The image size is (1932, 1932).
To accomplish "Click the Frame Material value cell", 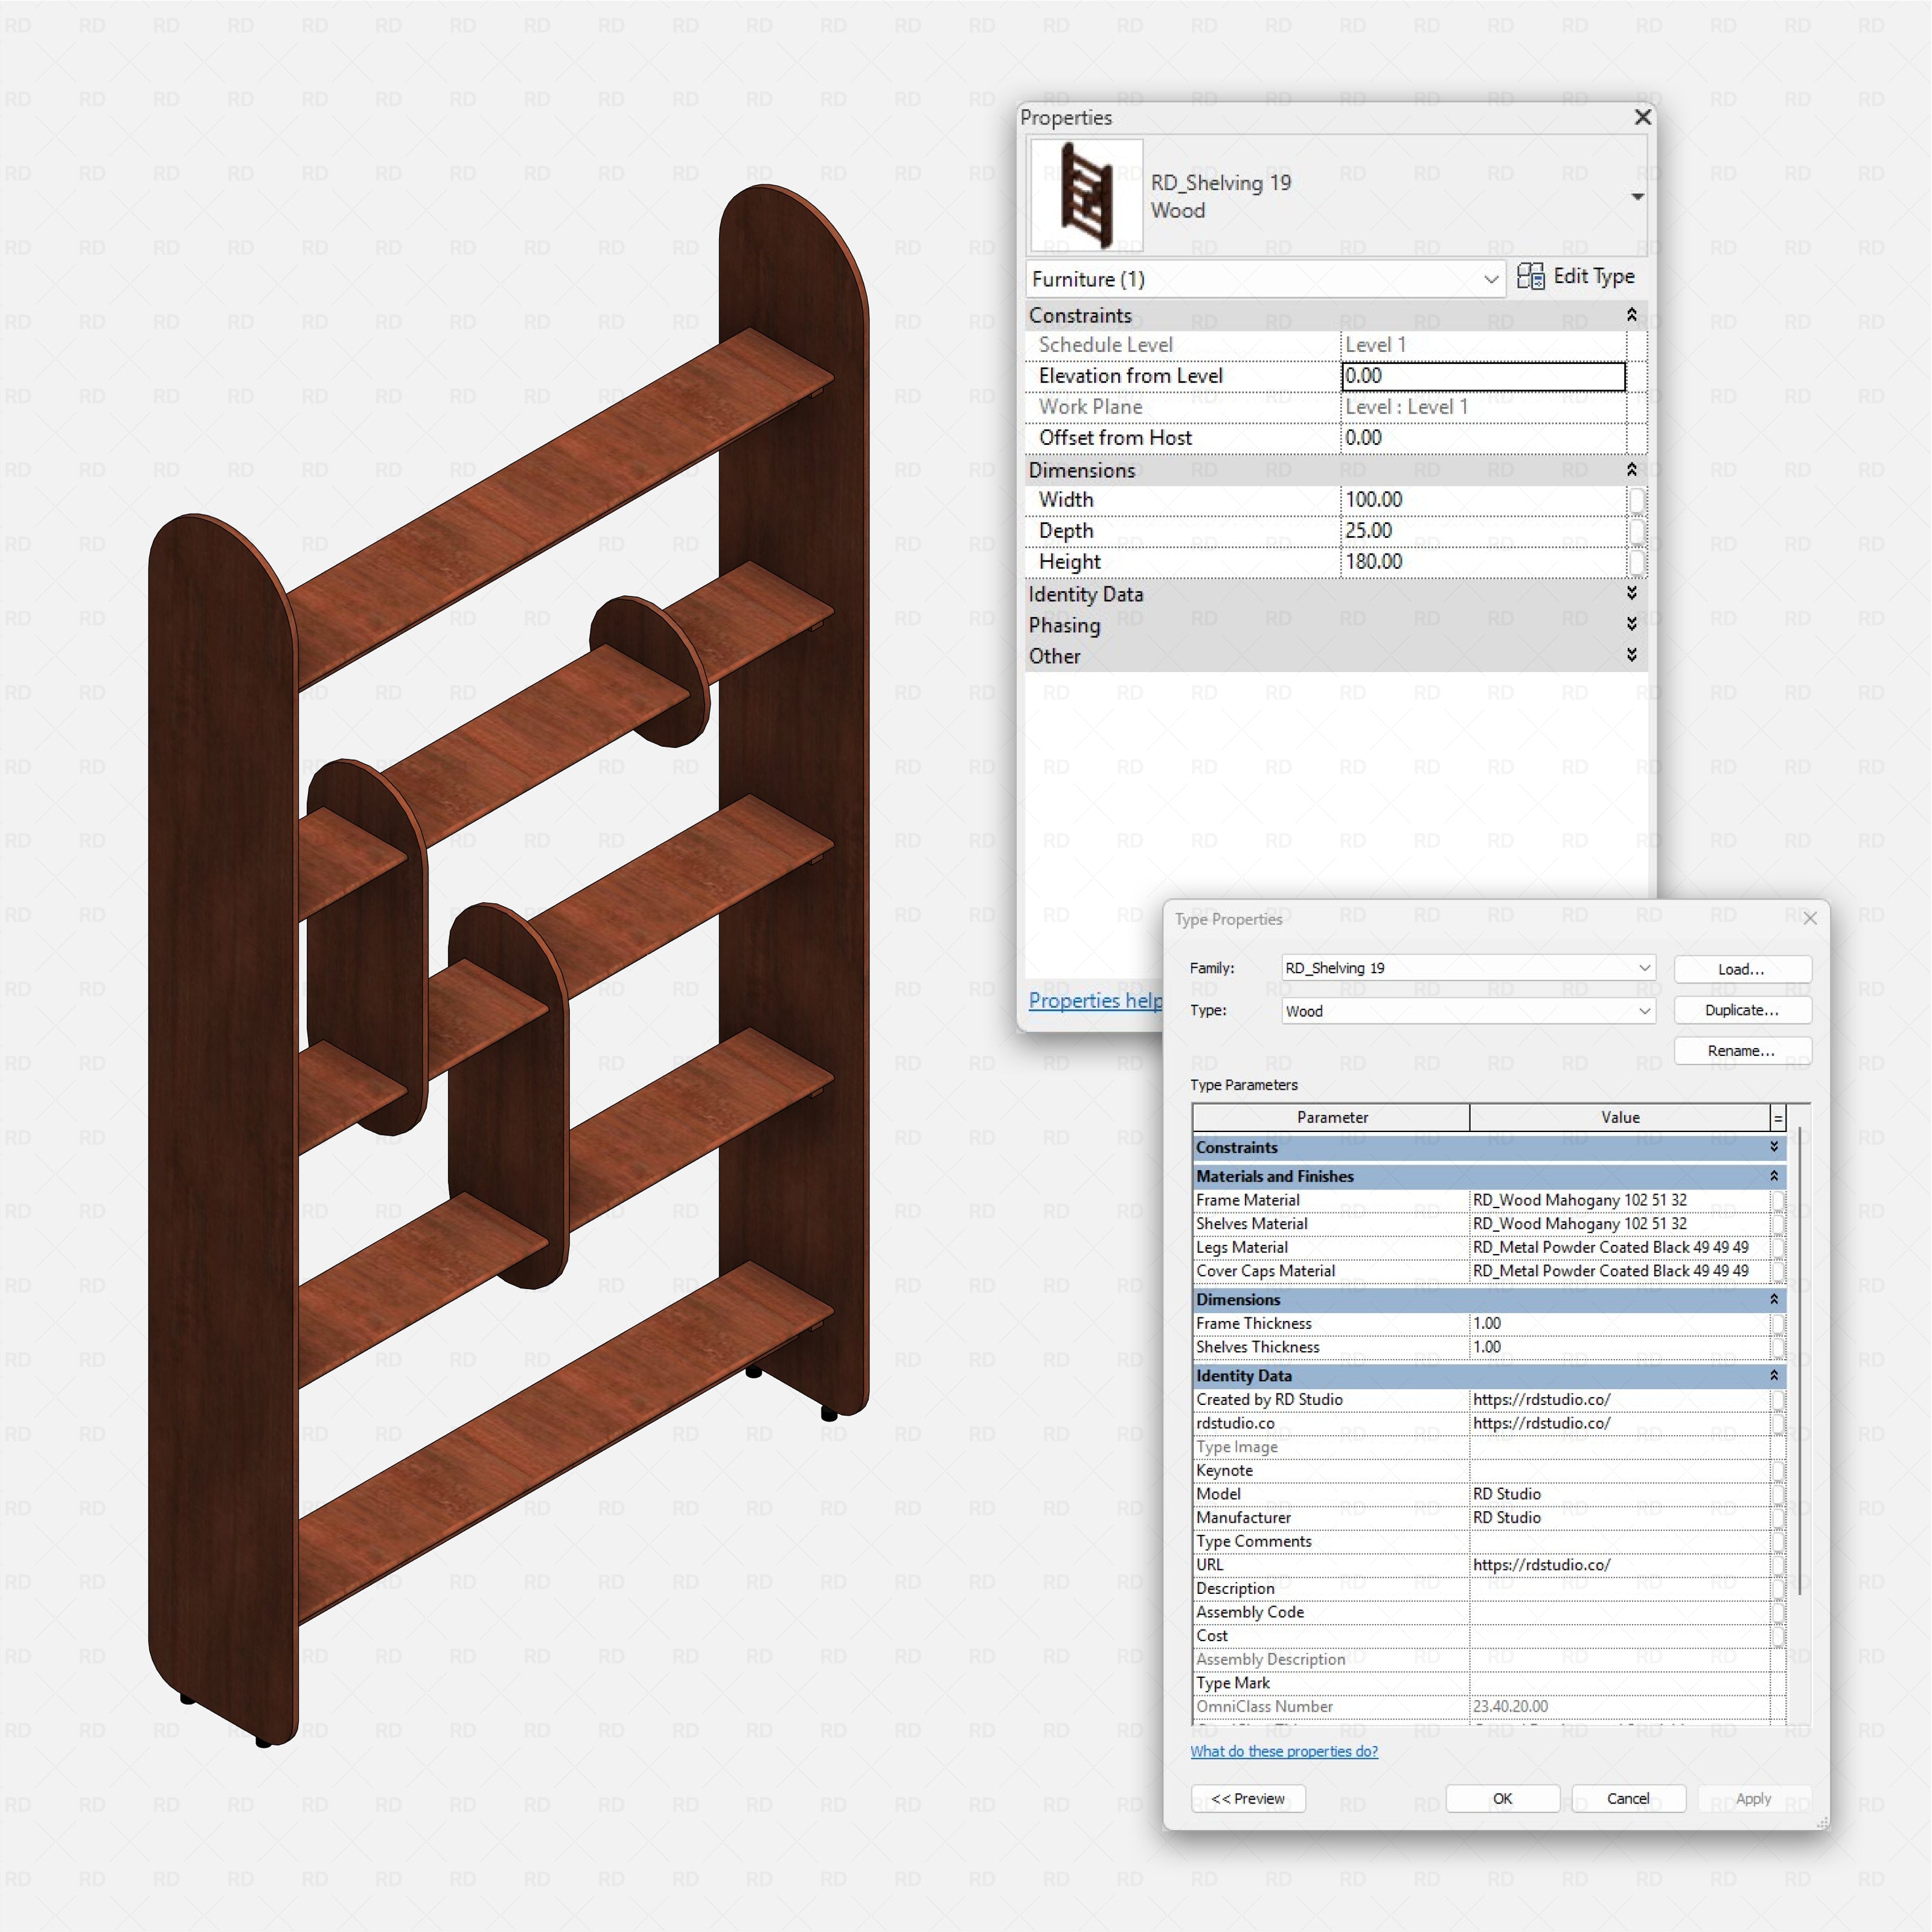I will (x=1619, y=1200).
